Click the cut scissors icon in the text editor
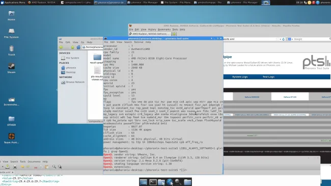Viewport: 331px width, 186px height. point(36,167)
